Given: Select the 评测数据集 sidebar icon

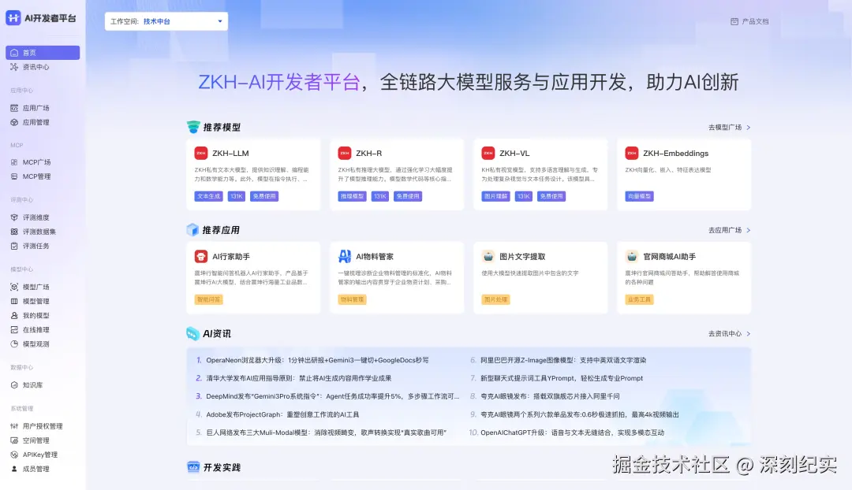Looking at the screenshot, I should click(14, 231).
